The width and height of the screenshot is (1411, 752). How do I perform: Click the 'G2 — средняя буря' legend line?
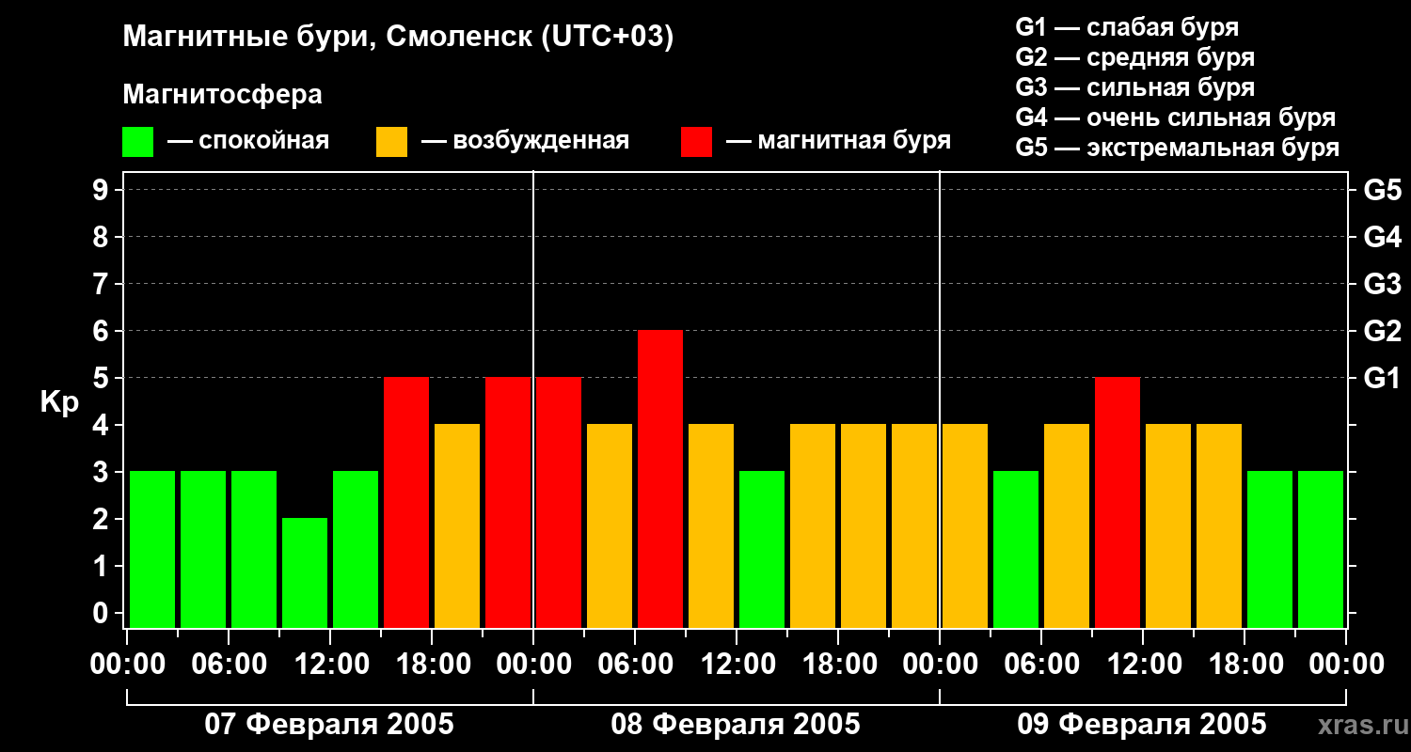1135,57
